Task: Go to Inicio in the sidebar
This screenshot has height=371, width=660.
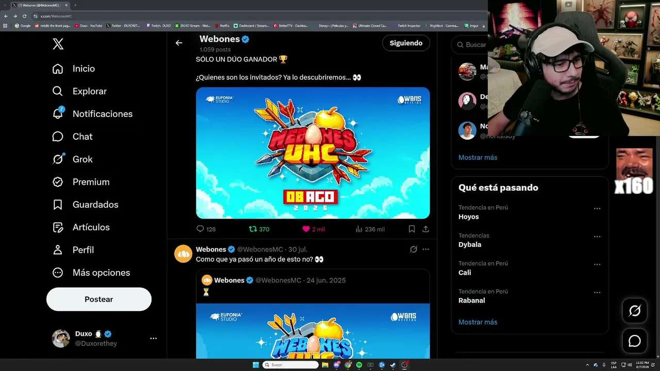Action: tap(74, 69)
